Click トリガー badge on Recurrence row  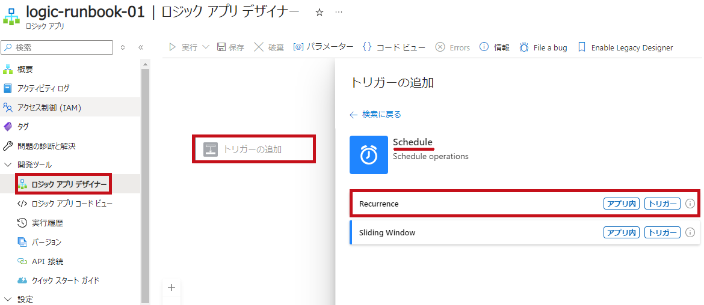pos(662,204)
